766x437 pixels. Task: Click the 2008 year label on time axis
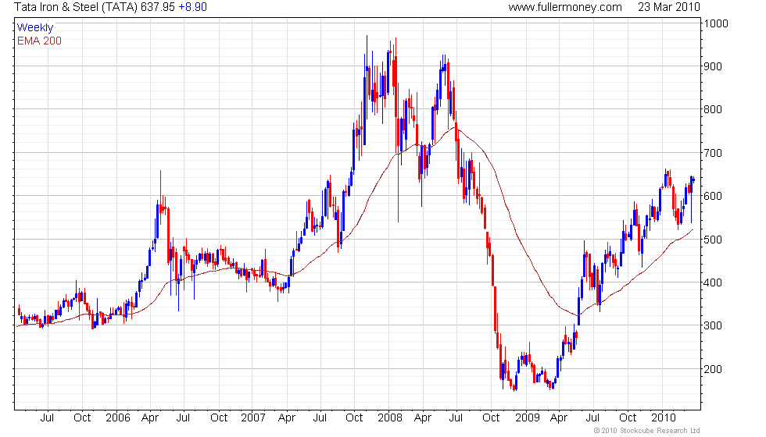(390, 418)
